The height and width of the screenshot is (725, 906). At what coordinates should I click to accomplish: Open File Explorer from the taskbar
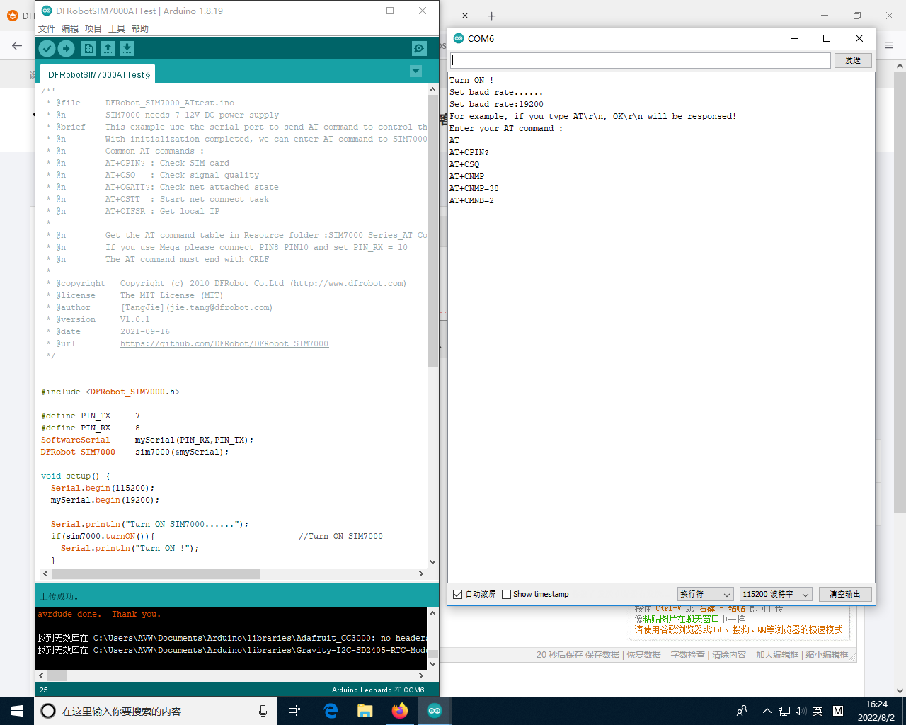(x=365, y=711)
